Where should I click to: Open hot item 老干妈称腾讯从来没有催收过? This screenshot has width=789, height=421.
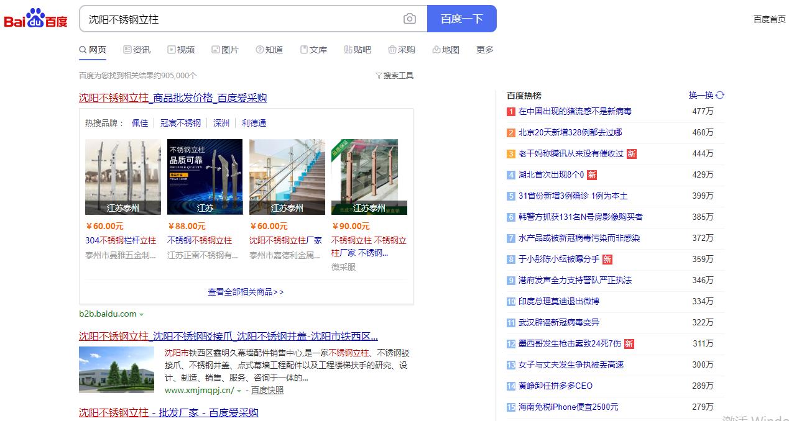571,154
